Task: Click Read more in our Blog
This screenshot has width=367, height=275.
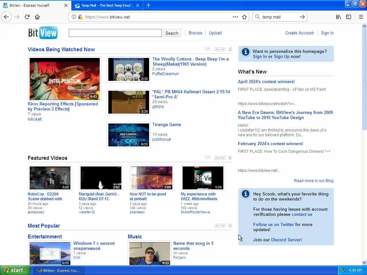Action: [313, 181]
